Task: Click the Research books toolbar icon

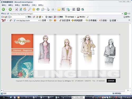Action: click(x=74, y=9)
